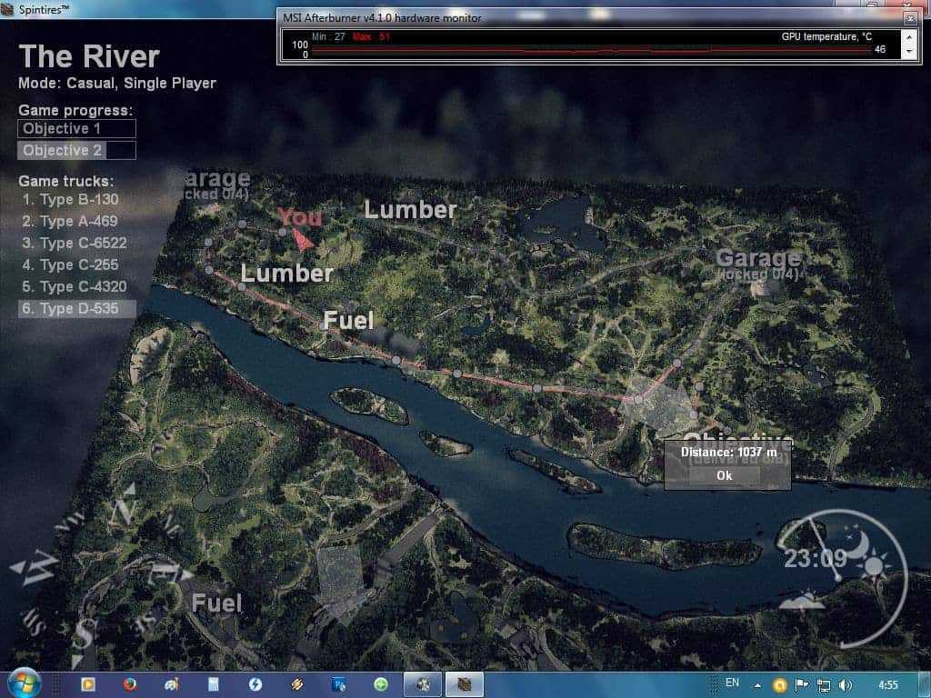Open the calculator-style taskbar icon
The height and width of the screenshot is (698, 931).
coord(213,684)
